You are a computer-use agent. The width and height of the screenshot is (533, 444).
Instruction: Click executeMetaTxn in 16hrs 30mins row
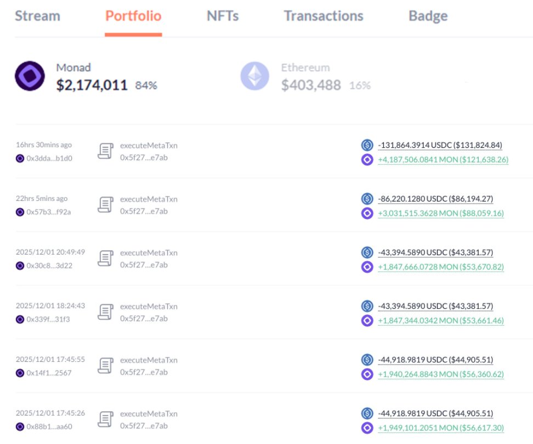click(149, 145)
